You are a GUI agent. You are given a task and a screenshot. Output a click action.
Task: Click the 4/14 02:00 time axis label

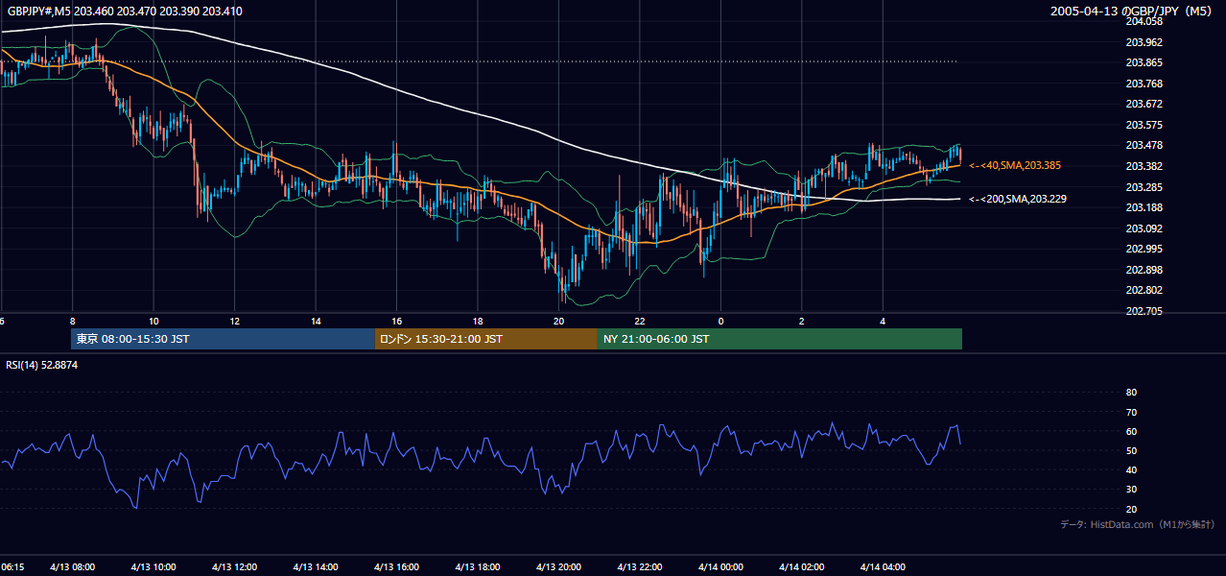point(802,567)
